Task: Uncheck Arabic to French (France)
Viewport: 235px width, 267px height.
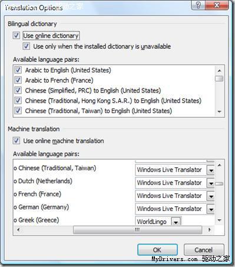Action: coord(18,80)
